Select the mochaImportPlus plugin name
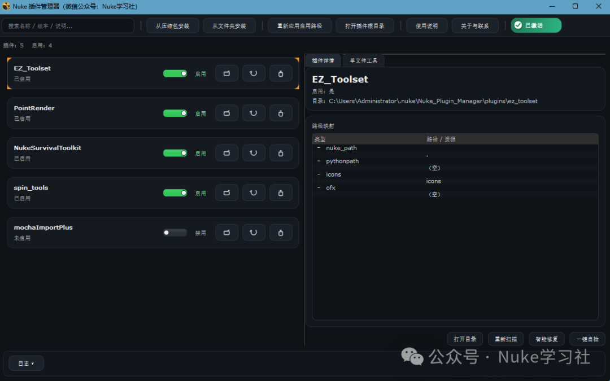Image resolution: width=610 pixels, height=381 pixels. (43, 227)
